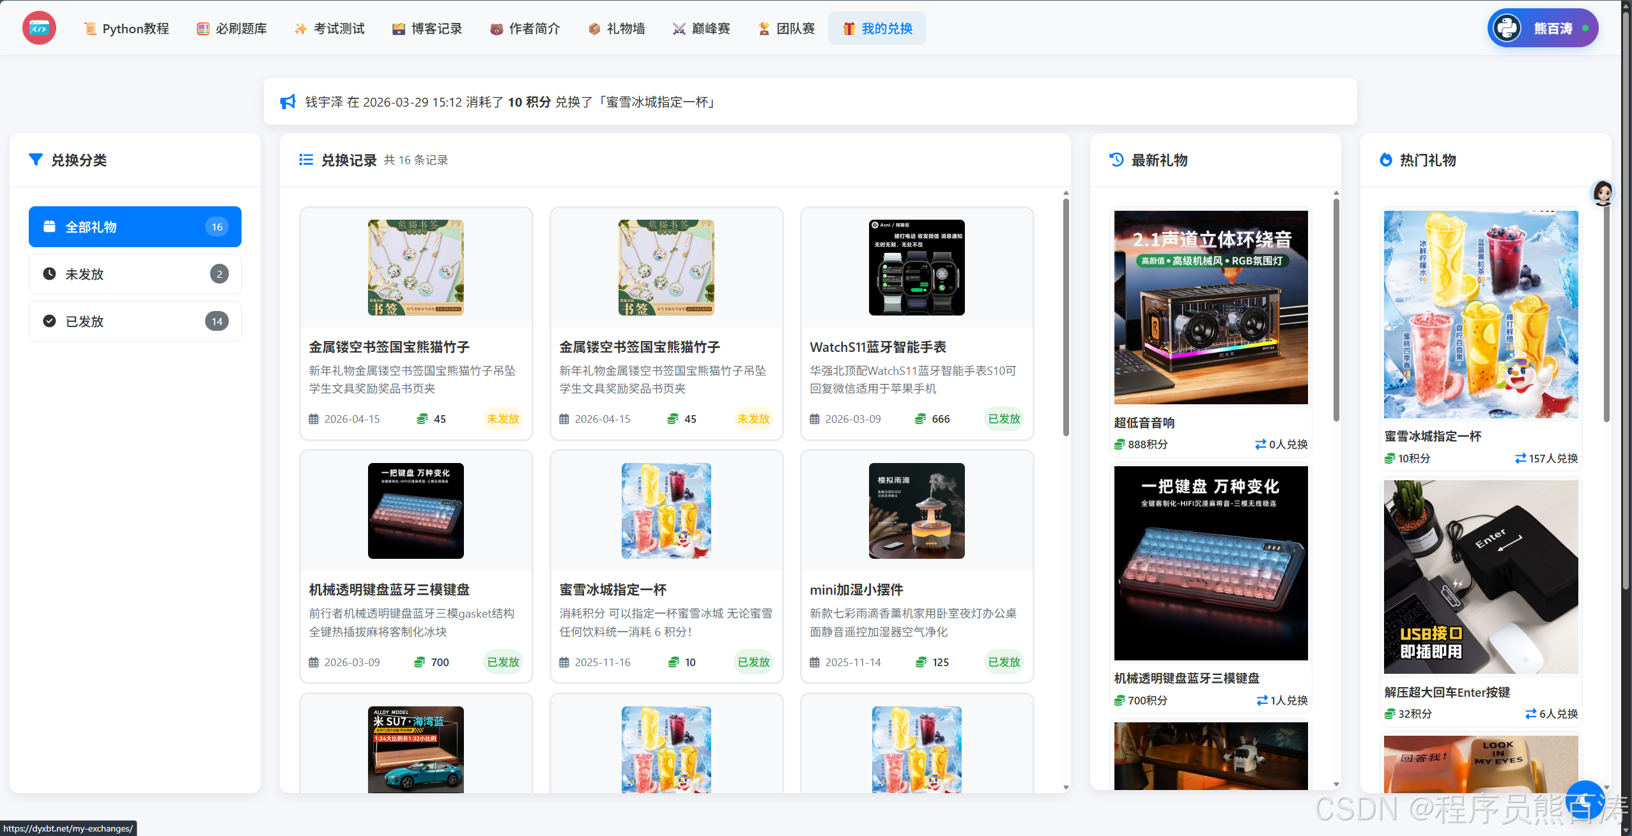This screenshot has width=1632, height=836.
Task: Click the box icon beside 全部礼物
Action: click(49, 227)
